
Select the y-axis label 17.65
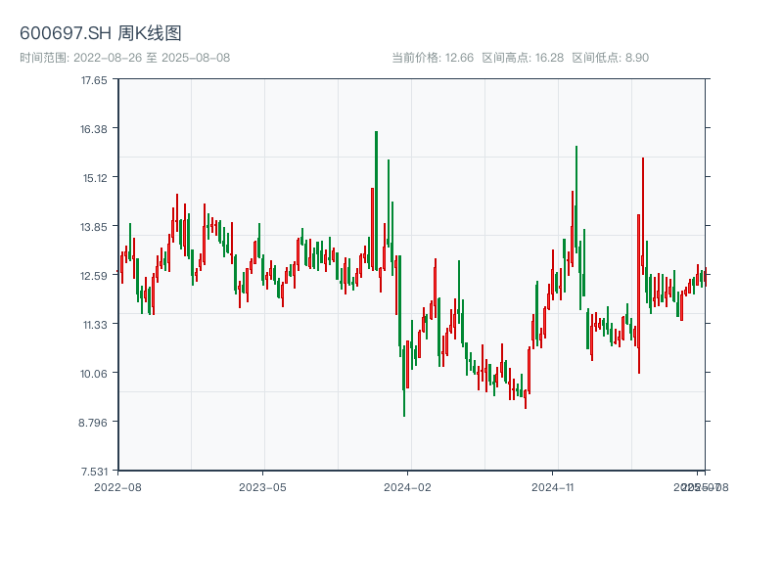(94, 80)
